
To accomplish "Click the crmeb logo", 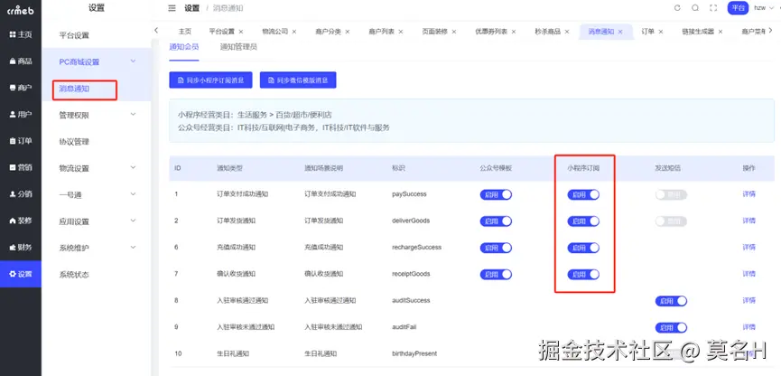I will tap(21, 10).
